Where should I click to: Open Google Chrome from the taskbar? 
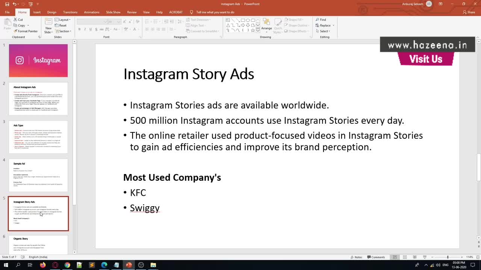click(67, 265)
